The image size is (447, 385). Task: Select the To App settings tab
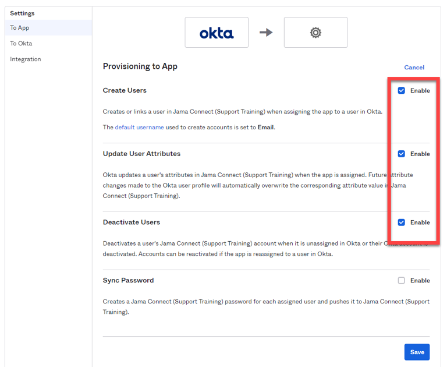click(x=48, y=27)
